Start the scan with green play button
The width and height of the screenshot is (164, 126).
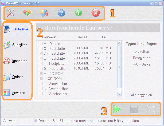pyautogui.click(x=117, y=109)
